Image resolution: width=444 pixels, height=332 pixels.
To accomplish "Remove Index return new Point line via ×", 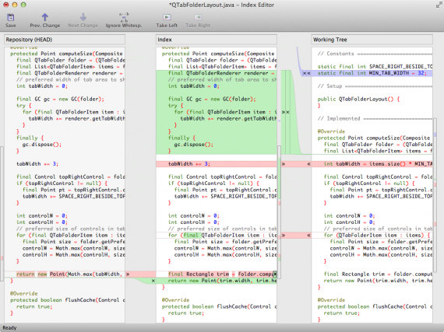I will (153, 281).
